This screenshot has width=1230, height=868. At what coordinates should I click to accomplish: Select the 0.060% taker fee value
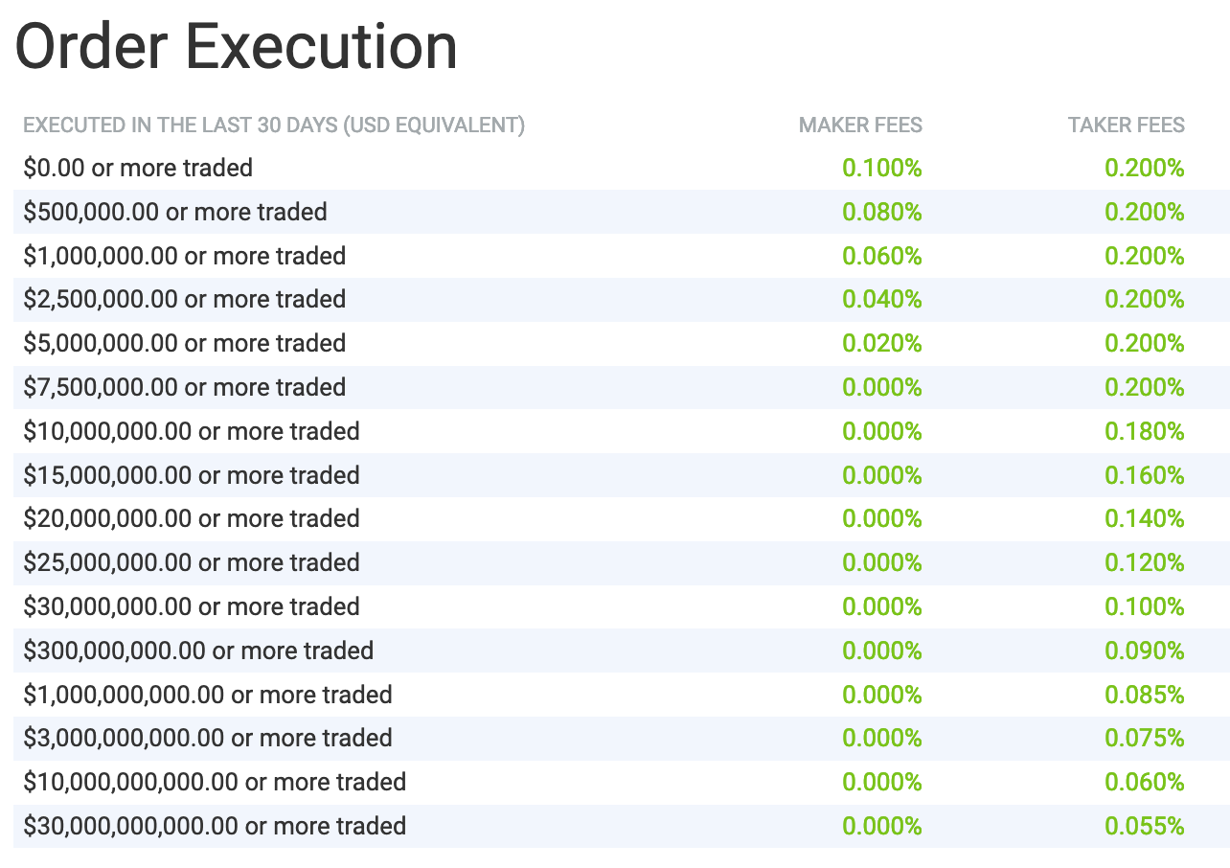(x=1145, y=783)
